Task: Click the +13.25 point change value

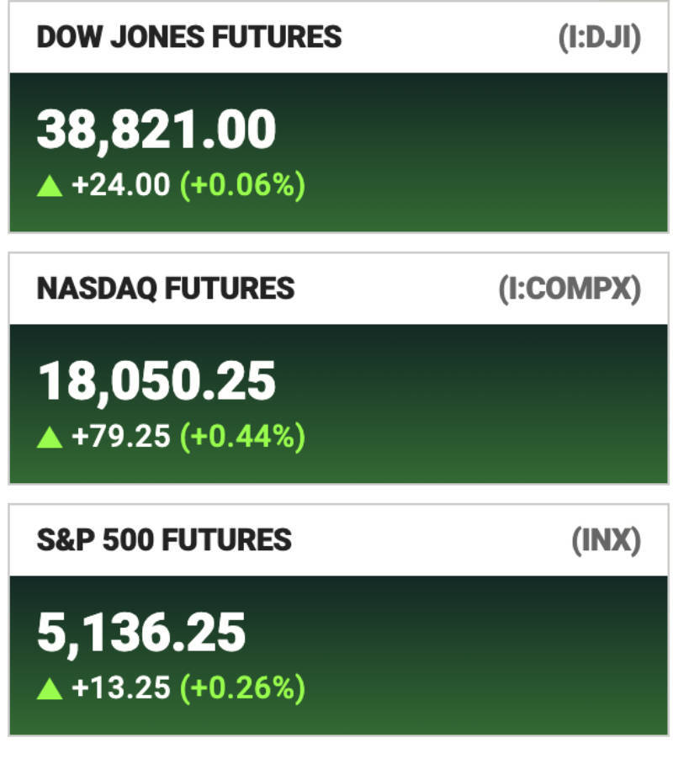Action: [x=121, y=687]
